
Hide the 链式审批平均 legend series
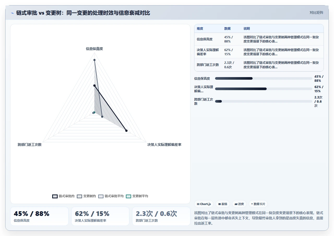pyautogui.click(x=111, y=196)
